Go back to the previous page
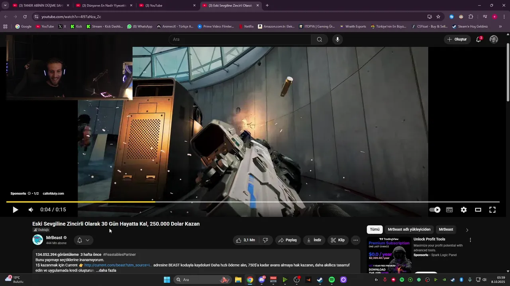The image size is (510, 286). point(6,17)
